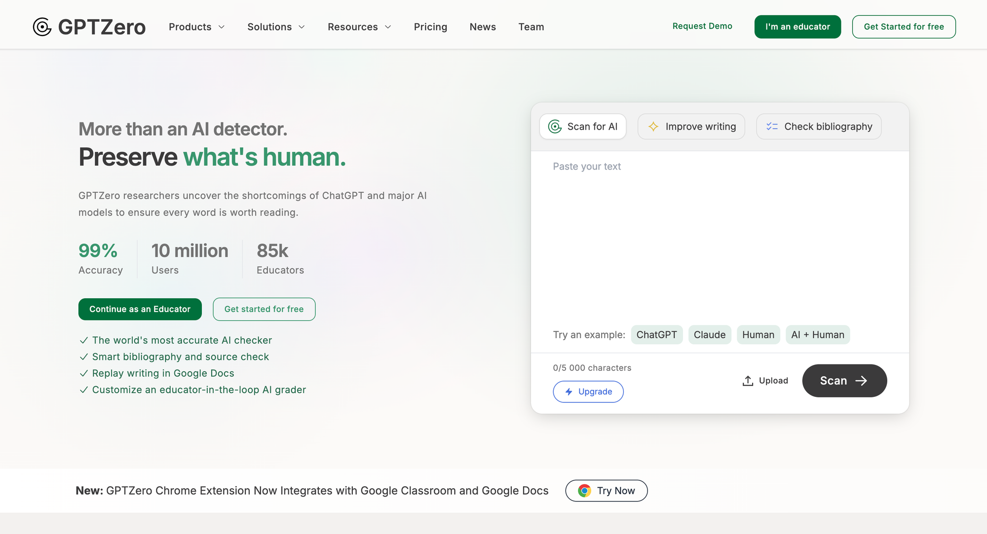The width and height of the screenshot is (987, 534).
Task: Click the dark Scan button
Action: pos(844,381)
